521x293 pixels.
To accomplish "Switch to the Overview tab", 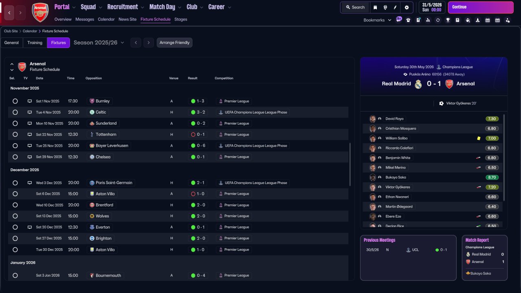I will pyautogui.click(x=63, y=19).
